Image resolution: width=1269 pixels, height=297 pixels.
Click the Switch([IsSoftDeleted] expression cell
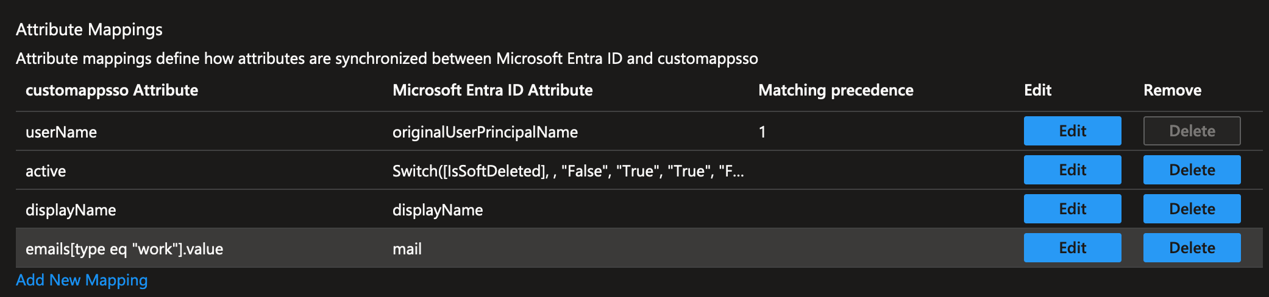(568, 171)
